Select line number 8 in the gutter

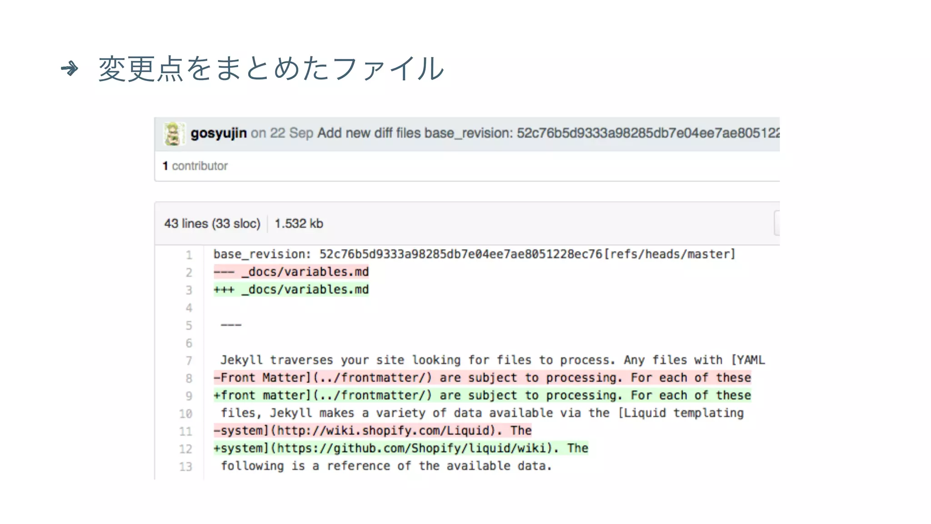click(189, 378)
